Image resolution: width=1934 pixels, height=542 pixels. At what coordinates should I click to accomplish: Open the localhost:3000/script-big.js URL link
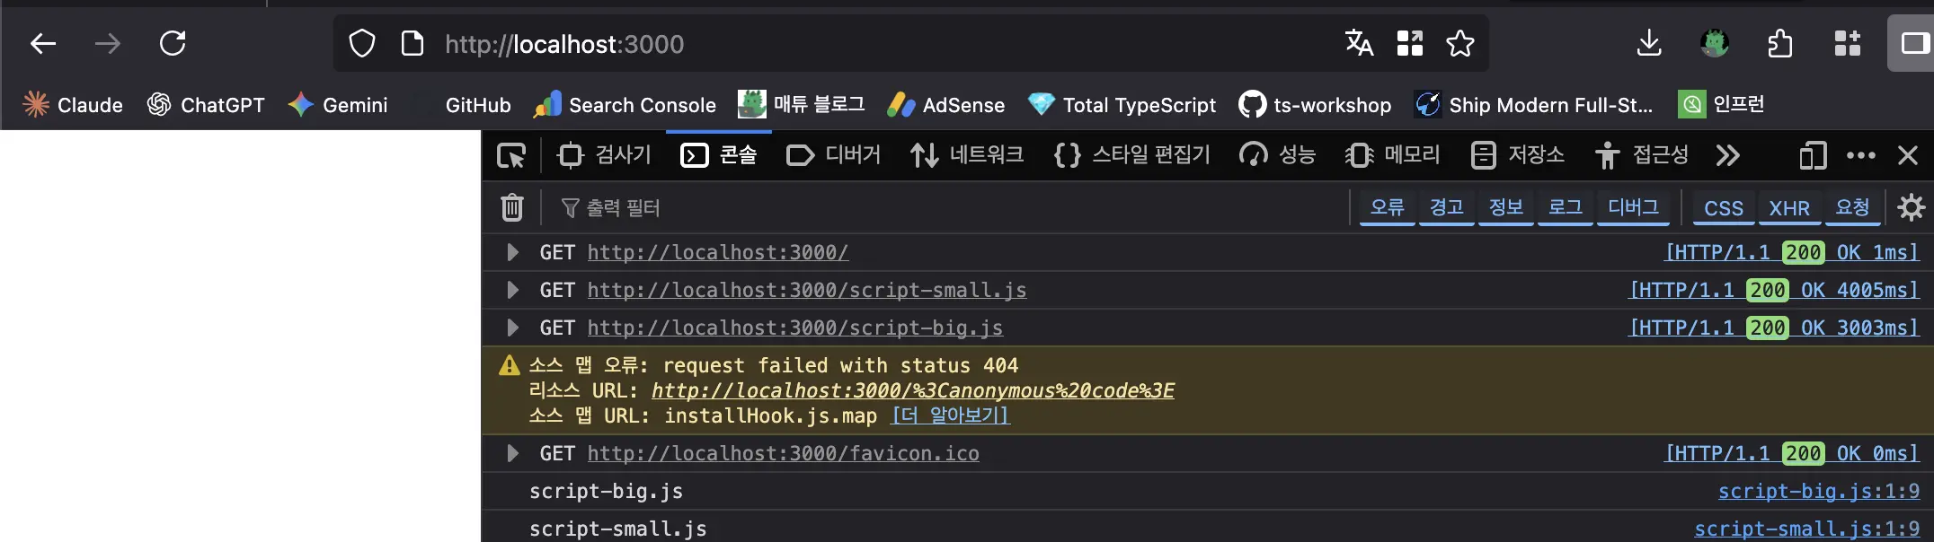pyautogui.click(x=795, y=328)
